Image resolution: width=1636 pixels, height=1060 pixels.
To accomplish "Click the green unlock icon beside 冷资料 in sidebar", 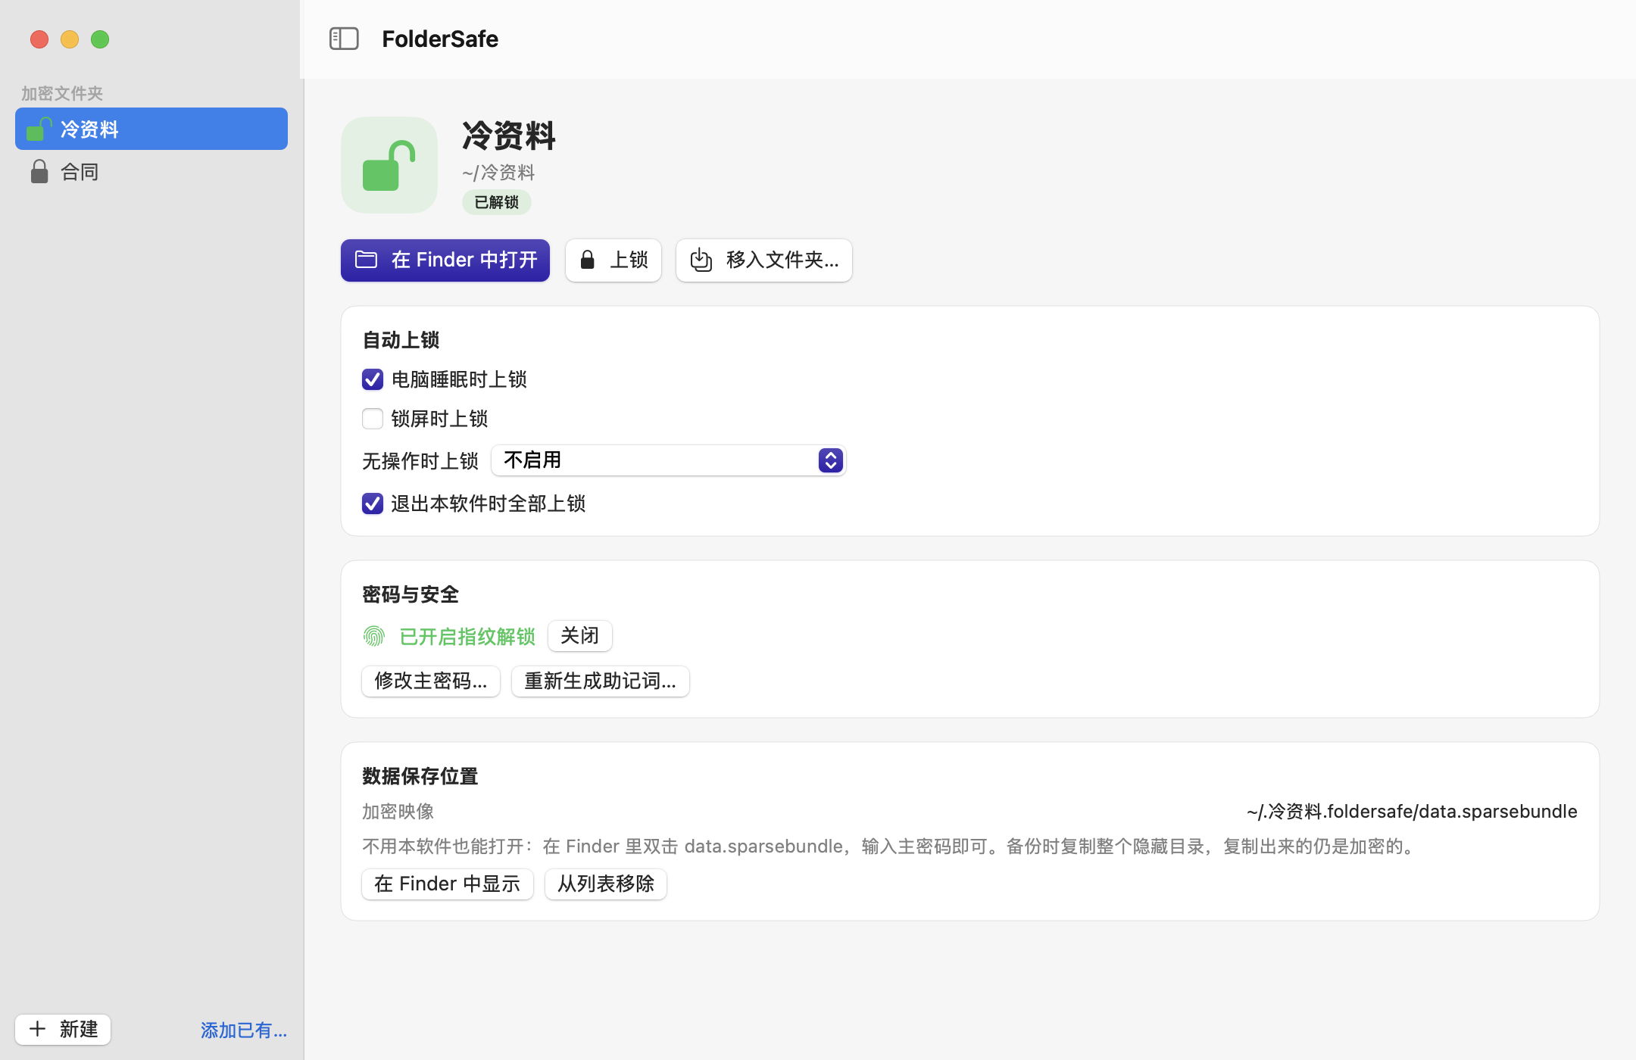I will [39, 129].
